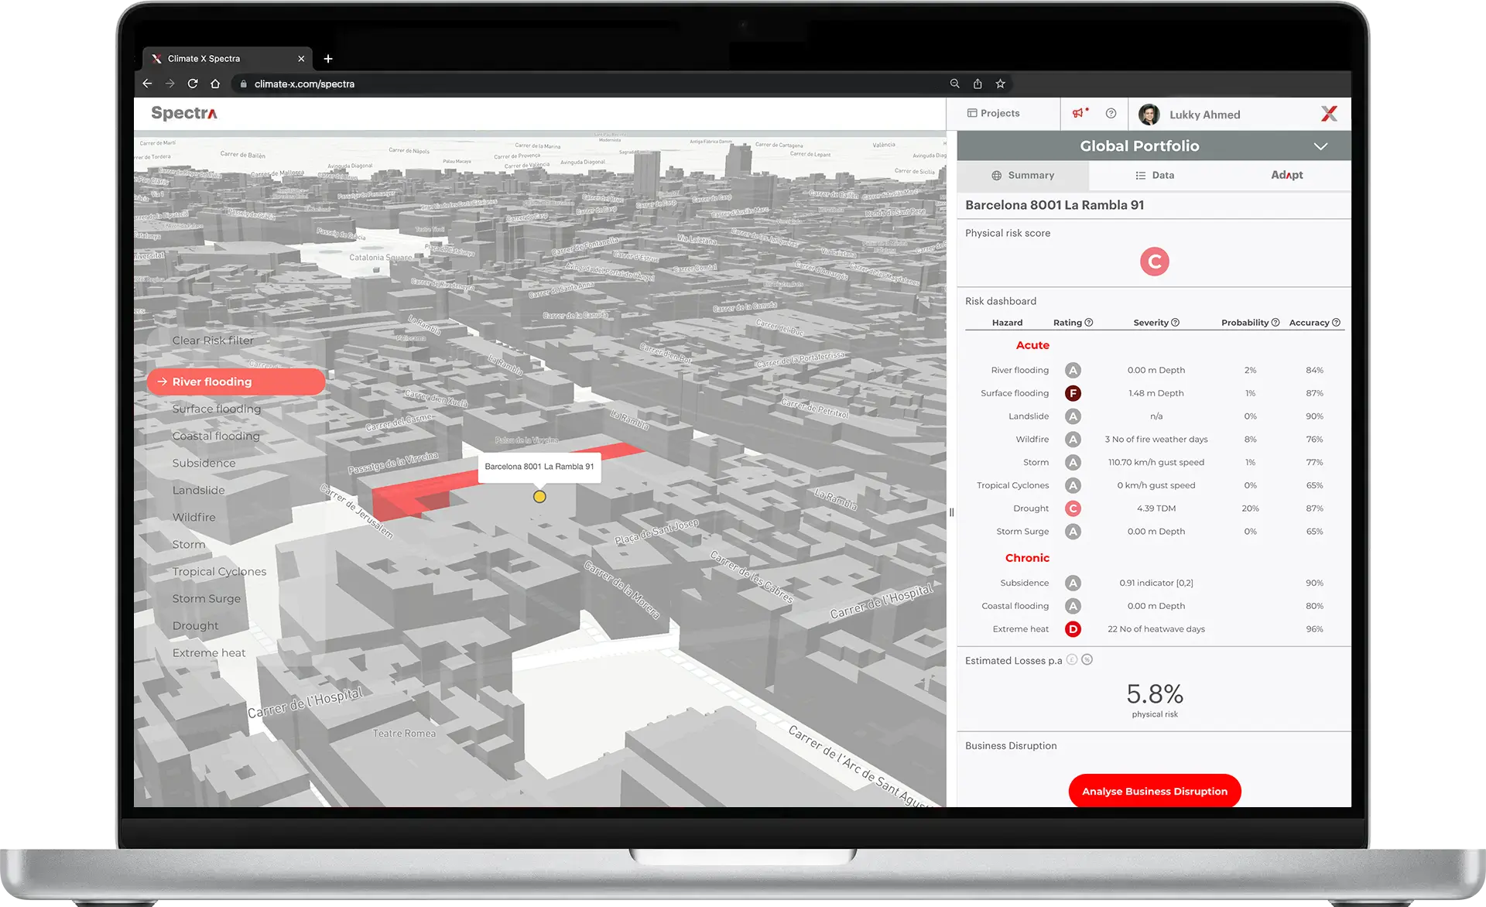1486x907 pixels.
Task: Click the Surface flooding 1.48 m Depth value
Action: point(1156,393)
